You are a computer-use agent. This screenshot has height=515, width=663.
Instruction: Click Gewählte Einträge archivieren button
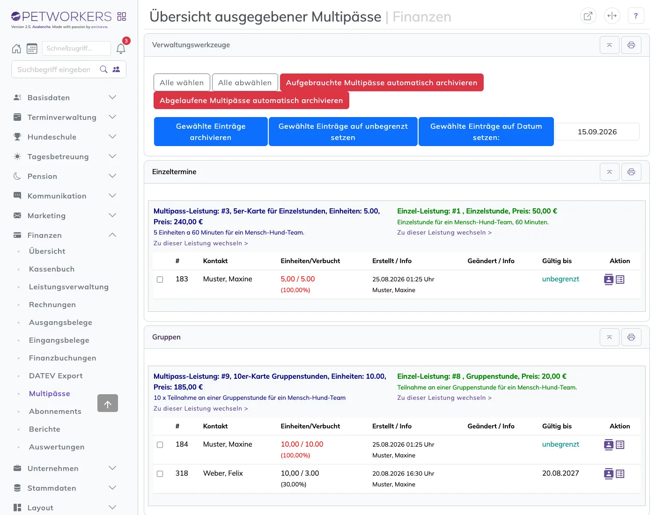coord(211,132)
